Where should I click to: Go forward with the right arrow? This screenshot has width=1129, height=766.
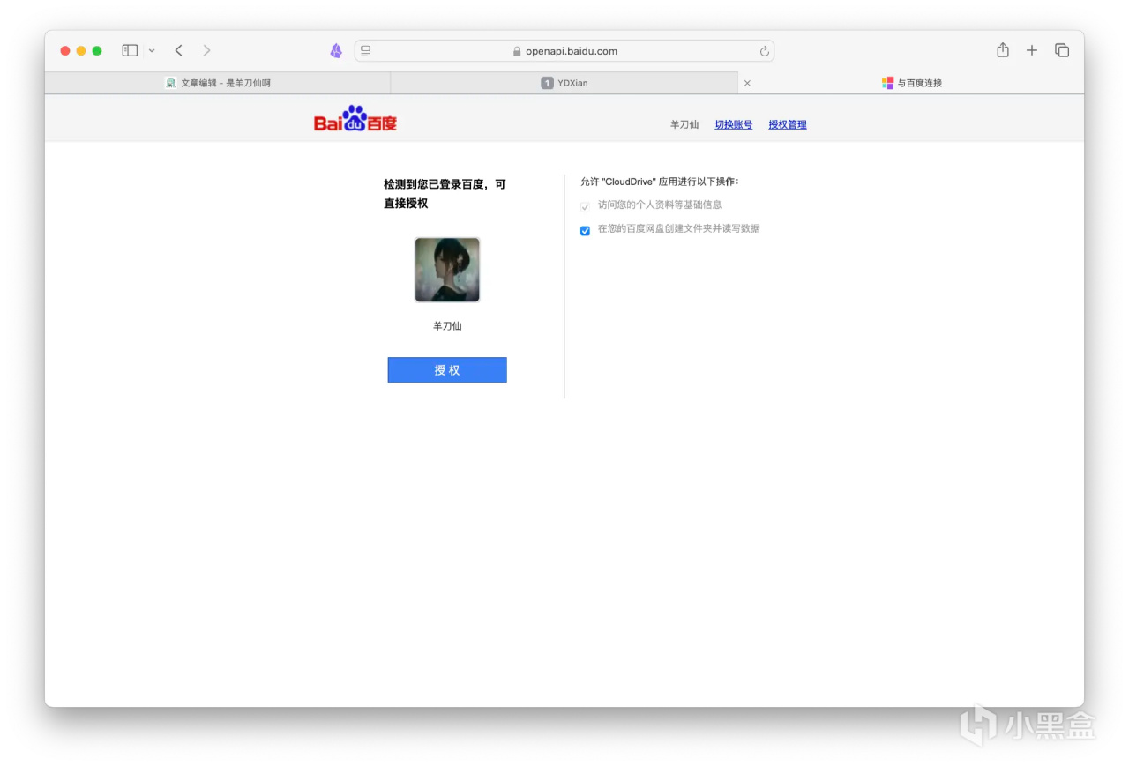pos(207,50)
